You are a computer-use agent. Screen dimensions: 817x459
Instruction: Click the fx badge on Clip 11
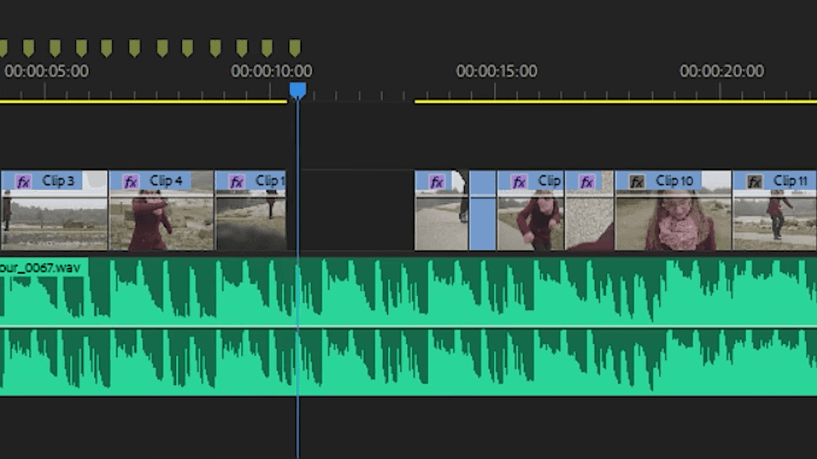(755, 182)
